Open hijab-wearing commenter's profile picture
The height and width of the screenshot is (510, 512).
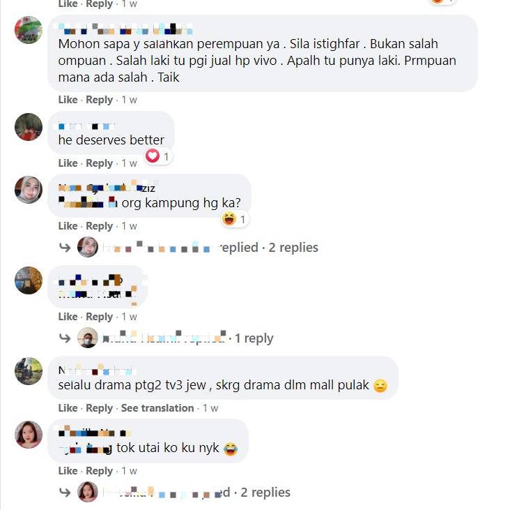click(x=29, y=190)
